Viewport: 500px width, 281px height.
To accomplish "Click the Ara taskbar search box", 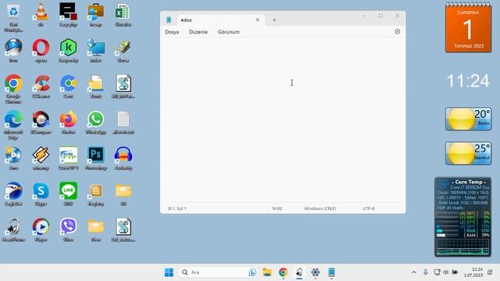I will click(218, 272).
